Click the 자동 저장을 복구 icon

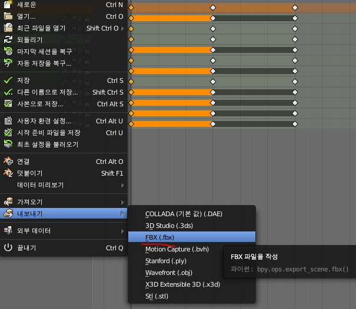click(8, 63)
